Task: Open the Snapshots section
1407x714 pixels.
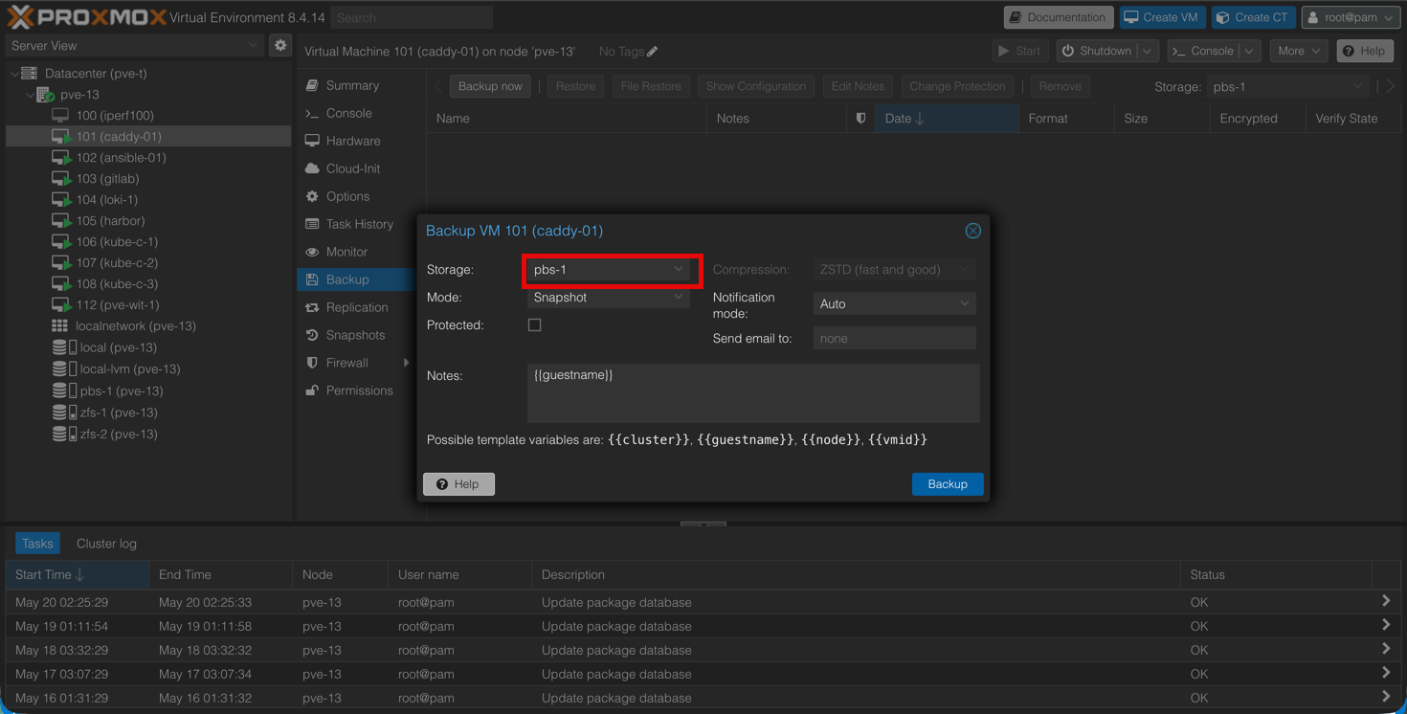Action: click(355, 335)
